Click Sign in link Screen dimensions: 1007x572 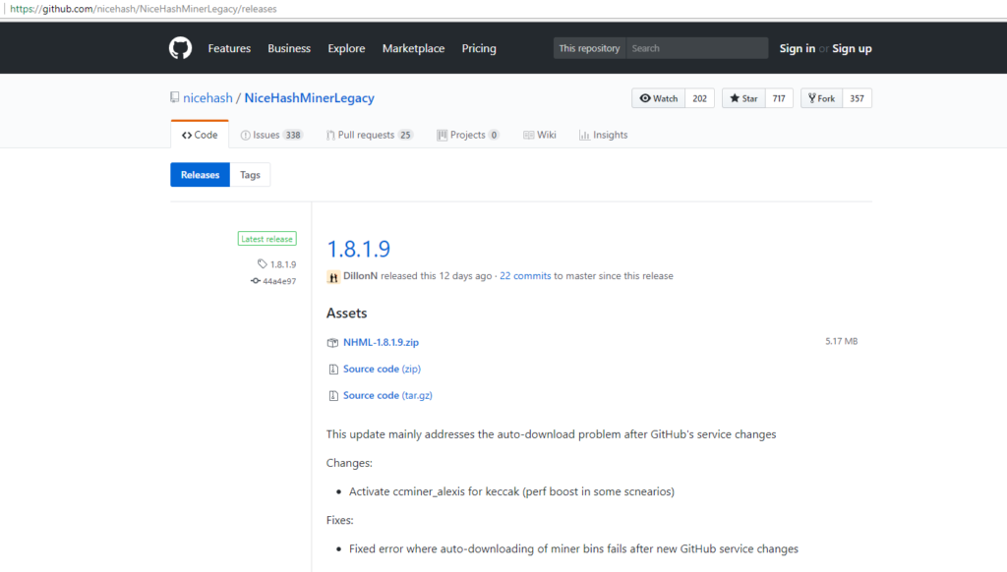point(797,48)
